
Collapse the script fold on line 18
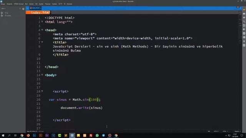pos(42,91)
